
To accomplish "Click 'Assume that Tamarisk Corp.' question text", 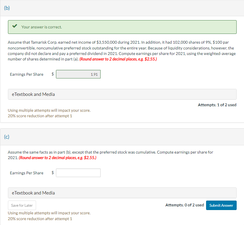I will point(122,51).
